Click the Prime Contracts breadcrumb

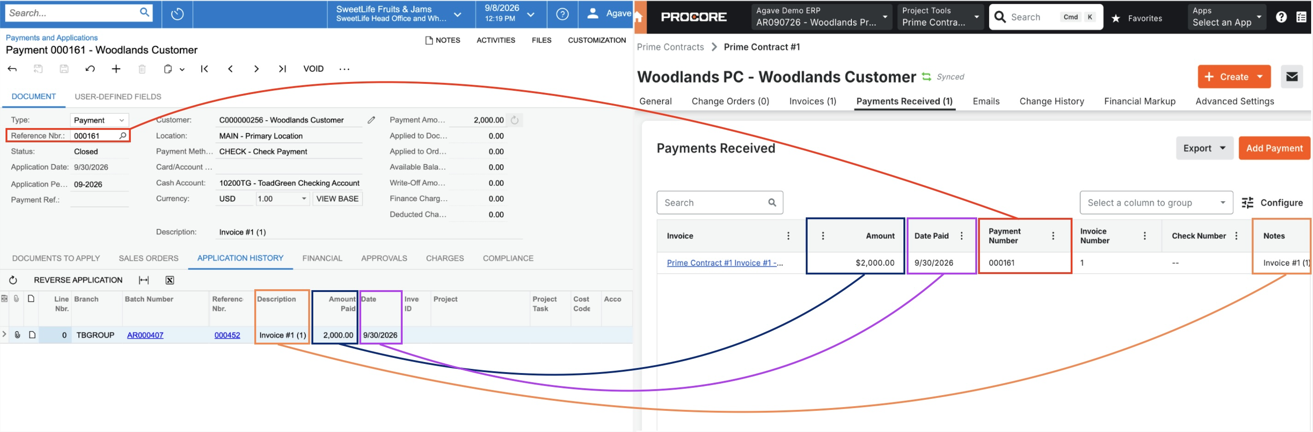[x=670, y=47]
